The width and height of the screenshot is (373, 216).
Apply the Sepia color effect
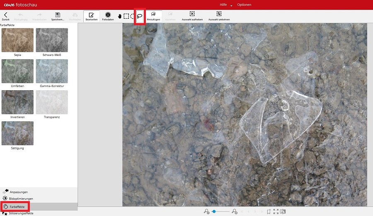point(17,40)
